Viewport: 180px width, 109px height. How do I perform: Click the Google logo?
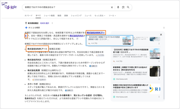click(x=9, y=6)
